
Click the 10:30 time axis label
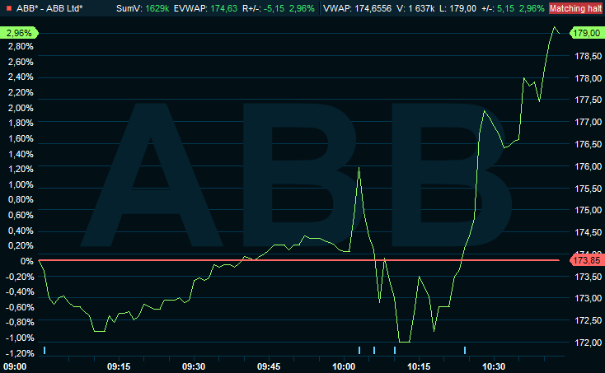coord(494,366)
